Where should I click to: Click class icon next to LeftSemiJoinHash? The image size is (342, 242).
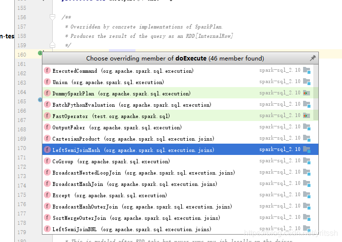[x=47, y=150]
